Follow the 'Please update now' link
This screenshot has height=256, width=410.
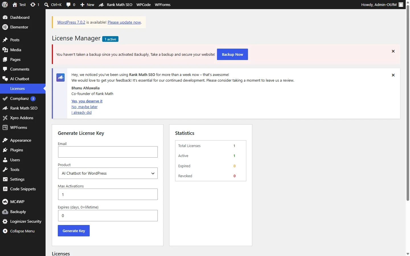(x=124, y=22)
